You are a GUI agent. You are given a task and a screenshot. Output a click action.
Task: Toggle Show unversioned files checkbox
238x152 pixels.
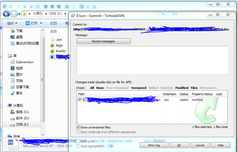(78, 127)
